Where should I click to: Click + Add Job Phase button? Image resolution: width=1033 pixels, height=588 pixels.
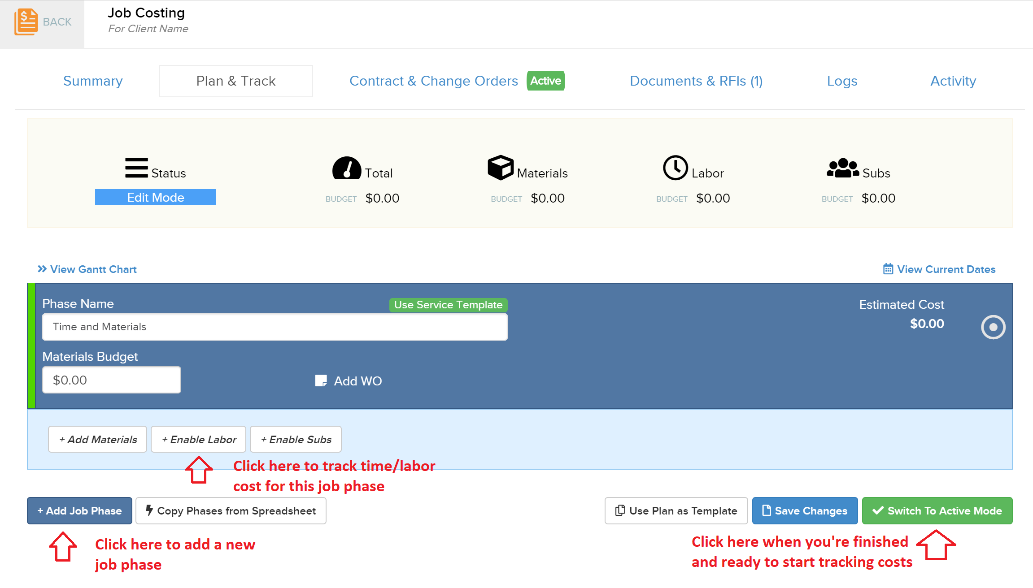coord(79,510)
